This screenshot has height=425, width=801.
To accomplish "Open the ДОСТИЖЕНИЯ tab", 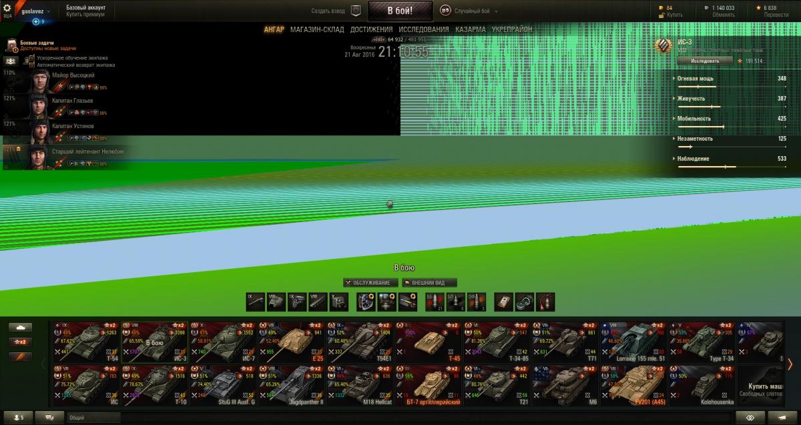I will [371, 30].
